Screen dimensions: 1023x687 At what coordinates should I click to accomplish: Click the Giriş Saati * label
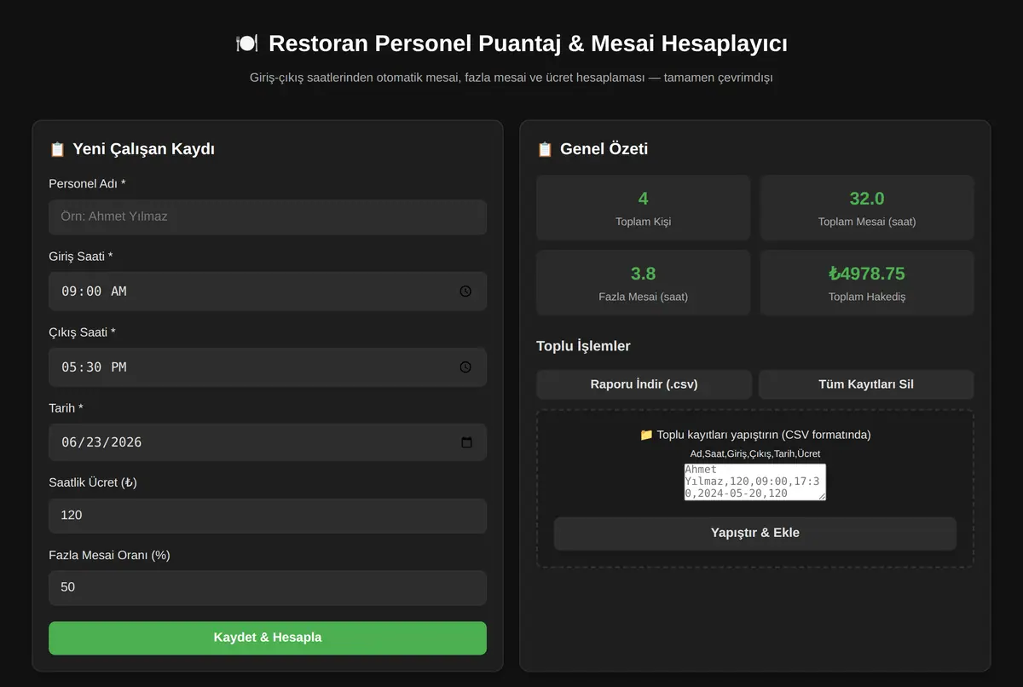[x=81, y=257]
